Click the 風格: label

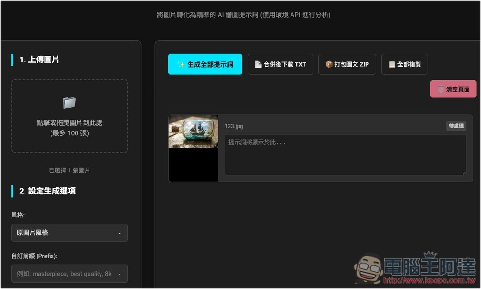click(x=18, y=215)
